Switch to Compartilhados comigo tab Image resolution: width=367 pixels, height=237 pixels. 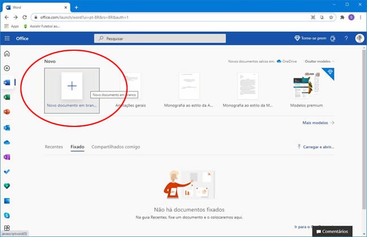(116, 147)
